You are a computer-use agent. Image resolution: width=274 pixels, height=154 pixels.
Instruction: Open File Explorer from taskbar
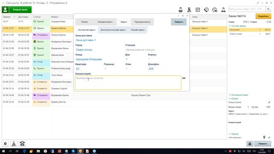[x=38, y=151]
